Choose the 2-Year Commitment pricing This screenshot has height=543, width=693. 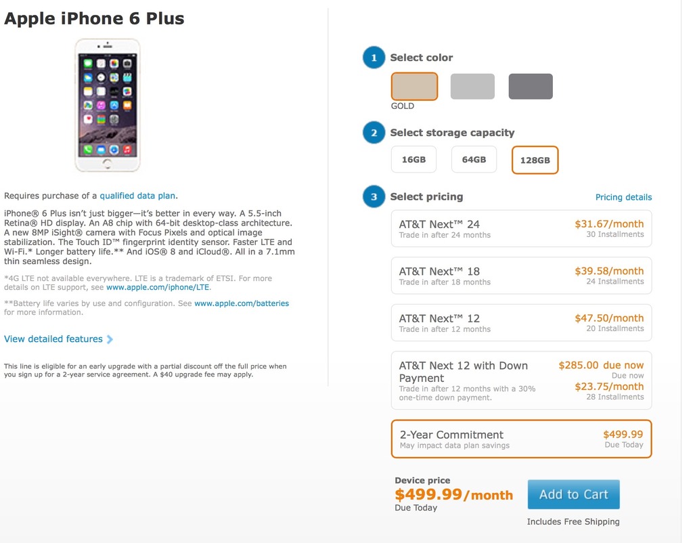522,439
